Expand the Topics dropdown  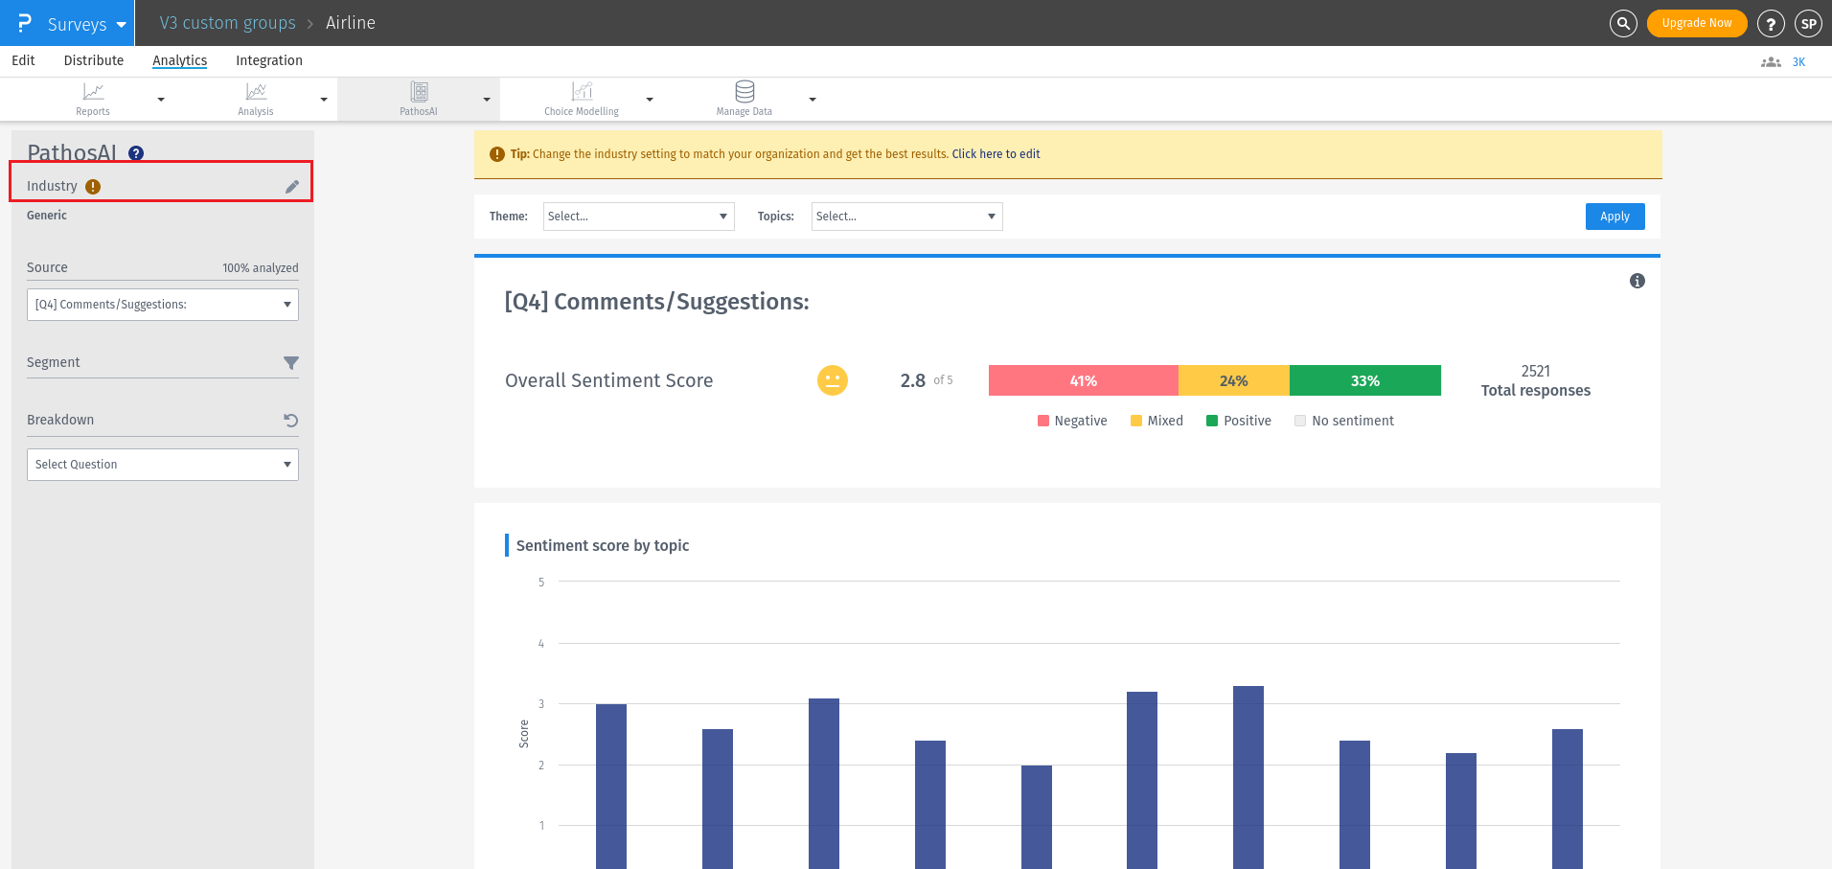[x=905, y=216]
